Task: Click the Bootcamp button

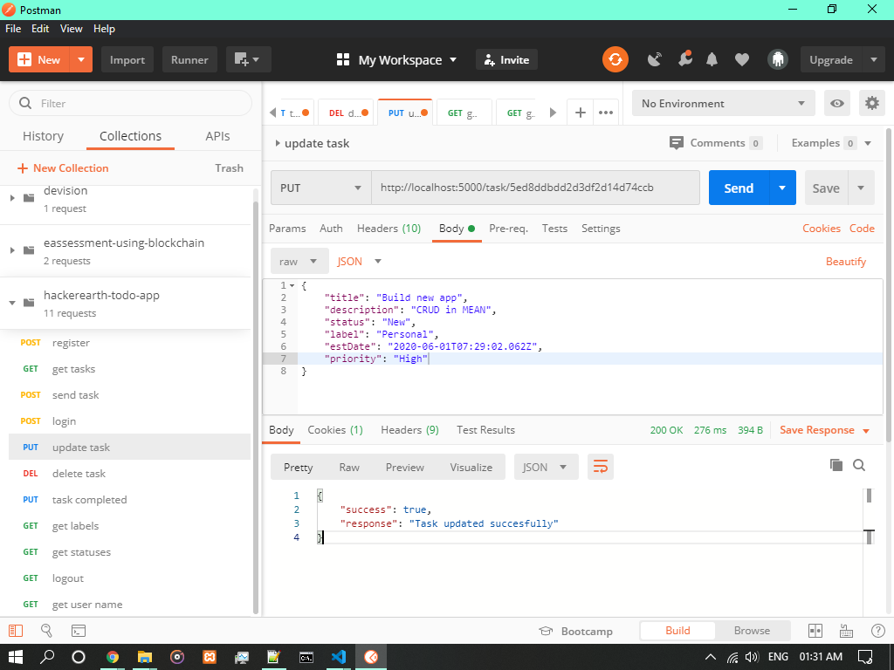Action: [576, 632]
